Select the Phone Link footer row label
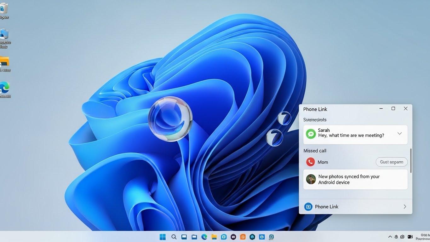 coord(327,207)
